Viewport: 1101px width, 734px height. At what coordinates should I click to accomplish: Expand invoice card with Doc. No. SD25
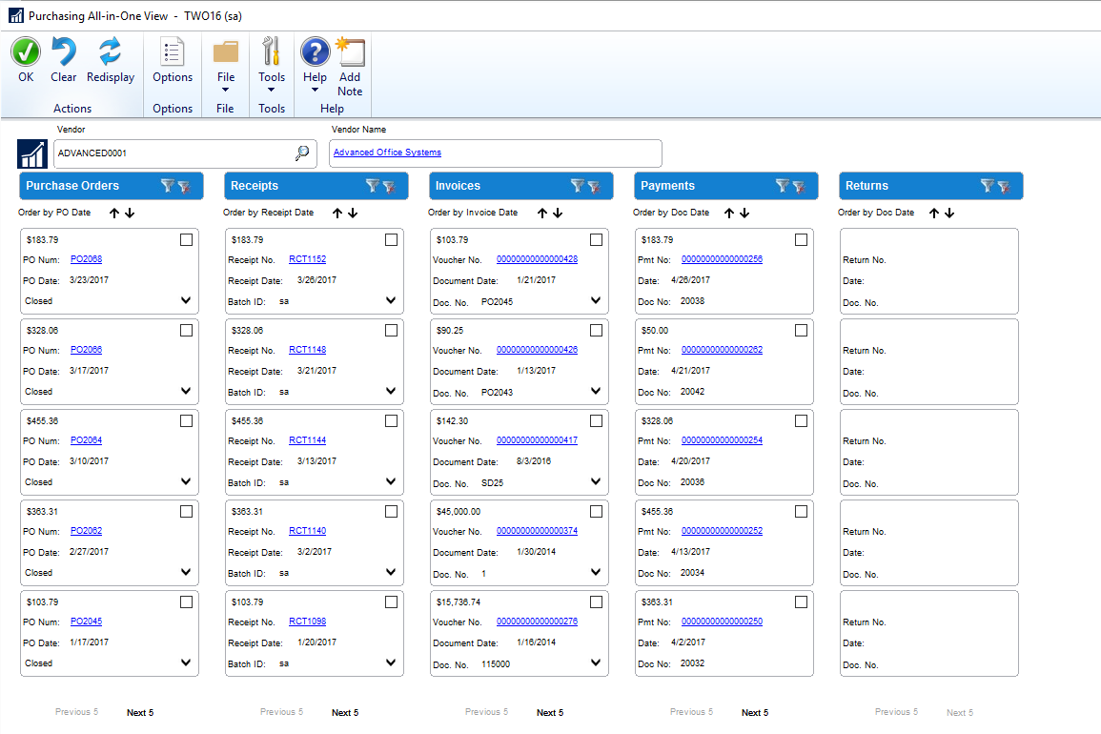(x=596, y=481)
